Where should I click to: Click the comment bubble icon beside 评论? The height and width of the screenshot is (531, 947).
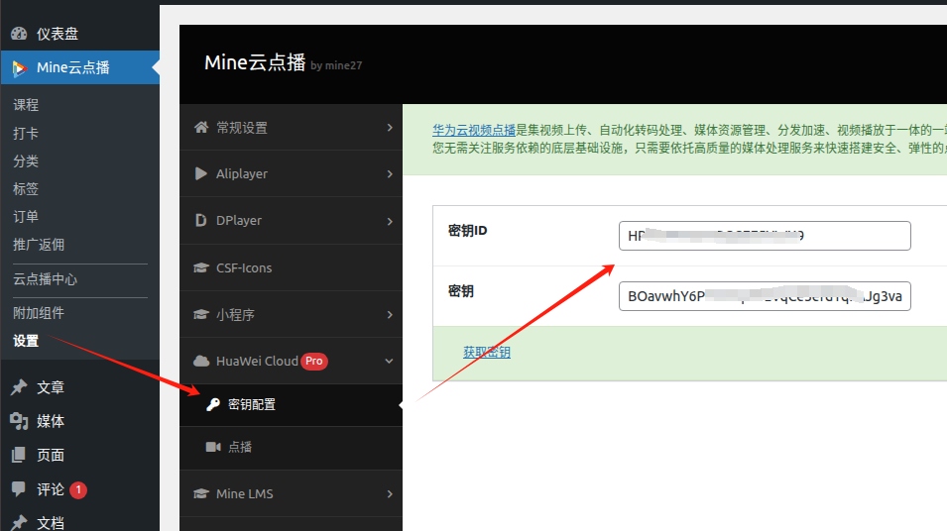click(19, 488)
